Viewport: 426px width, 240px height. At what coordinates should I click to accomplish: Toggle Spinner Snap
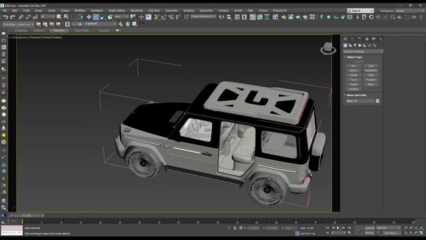click(x=178, y=17)
